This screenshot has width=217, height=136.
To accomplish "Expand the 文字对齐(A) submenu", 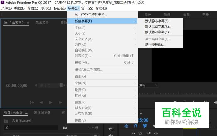I will click(103, 39).
